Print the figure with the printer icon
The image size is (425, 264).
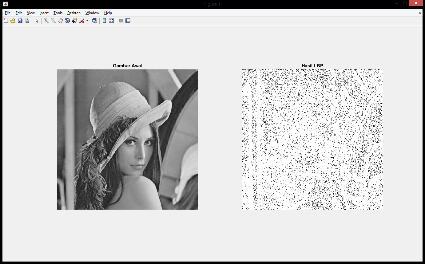[27, 21]
